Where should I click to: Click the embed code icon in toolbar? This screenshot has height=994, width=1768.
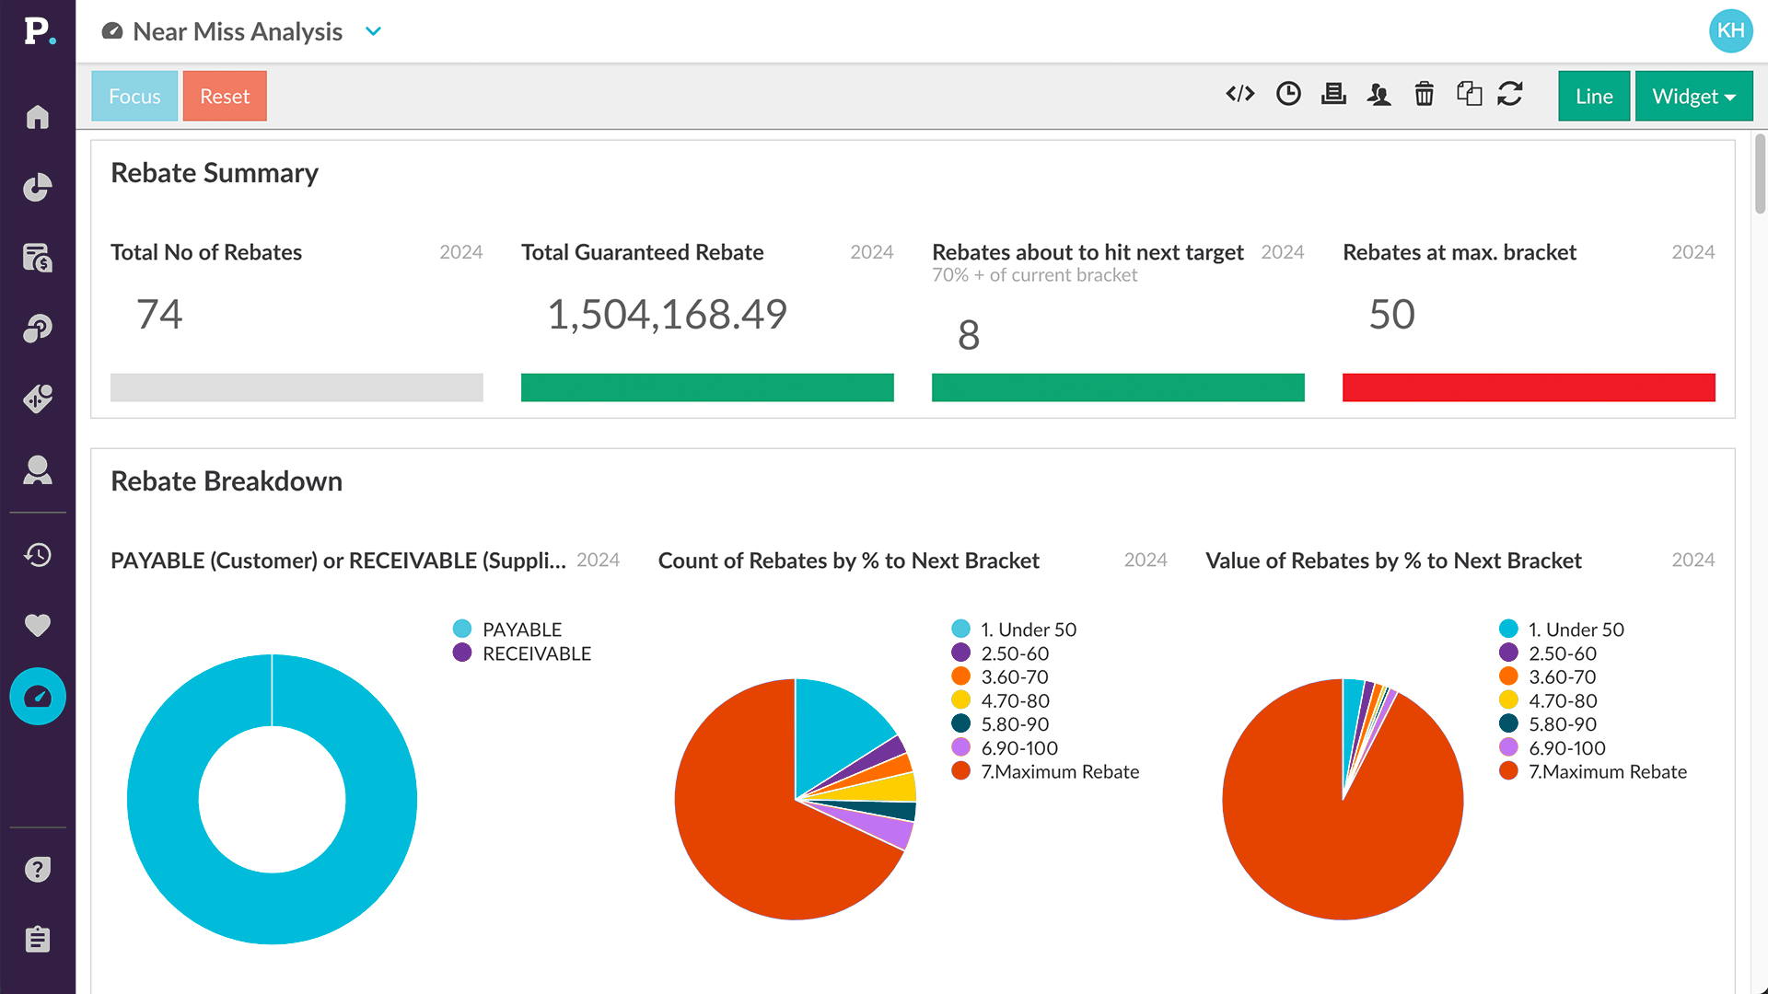pos(1240,94)
